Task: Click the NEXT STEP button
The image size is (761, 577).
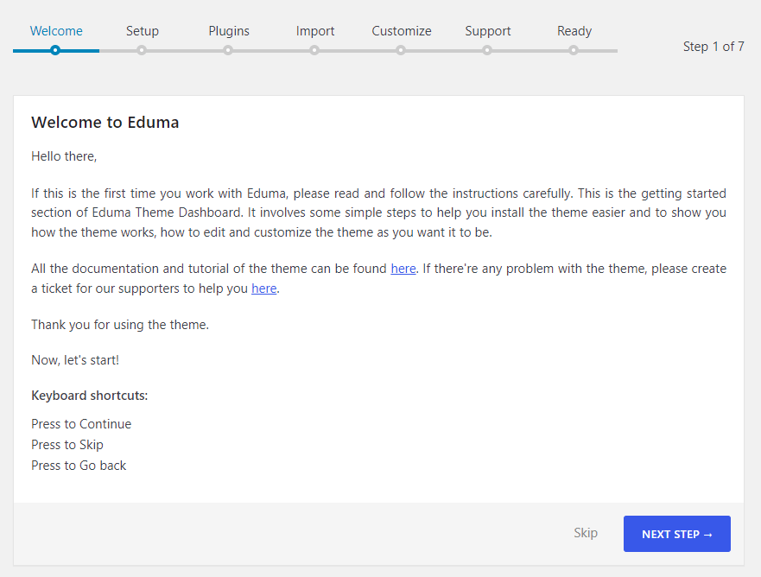Action: (676, 534)
